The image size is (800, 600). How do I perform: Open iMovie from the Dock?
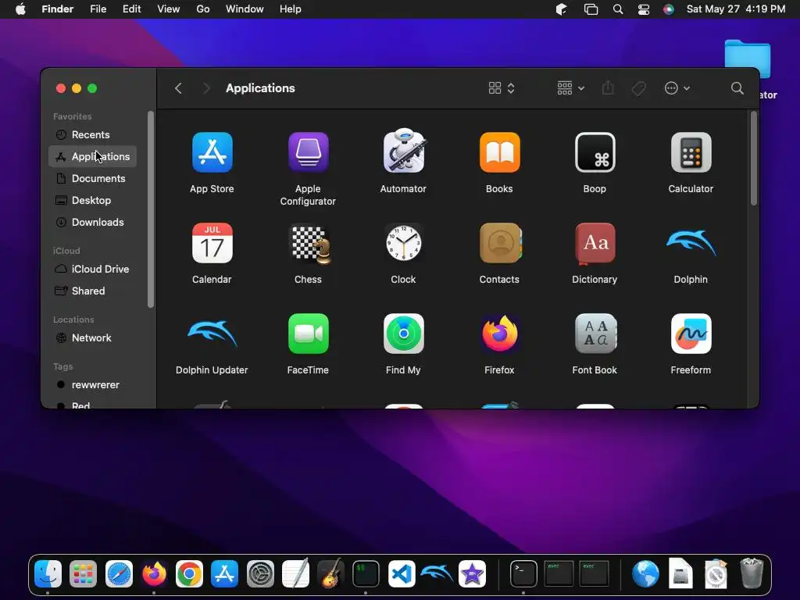pyautogui.click(x=472, y=574)
